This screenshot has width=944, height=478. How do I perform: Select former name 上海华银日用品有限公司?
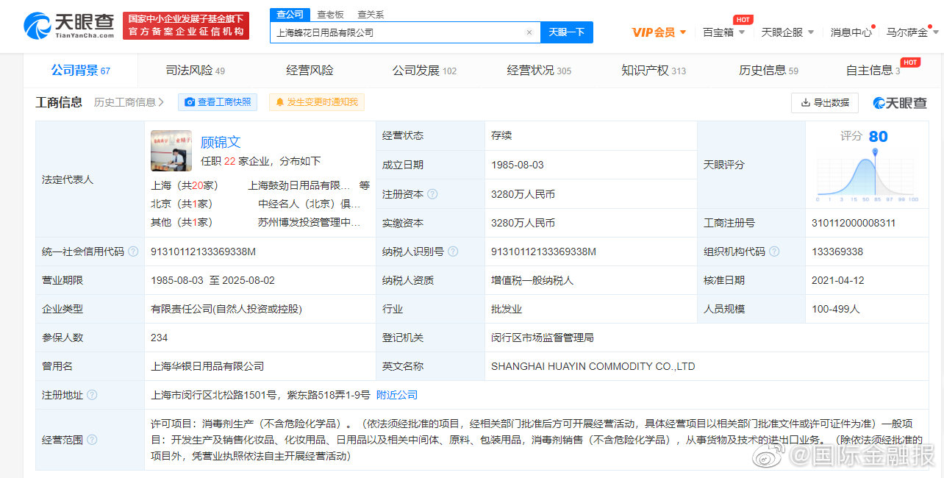pyautogui.click(x=207, y=366)
